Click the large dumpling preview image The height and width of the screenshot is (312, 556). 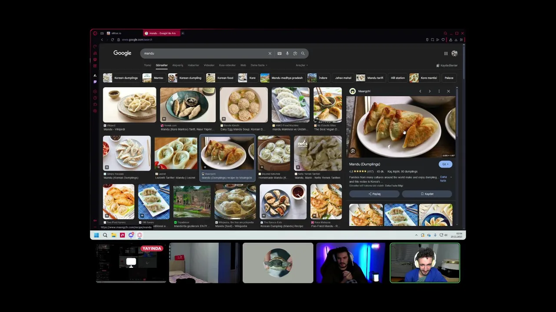(x=400, y=127)
